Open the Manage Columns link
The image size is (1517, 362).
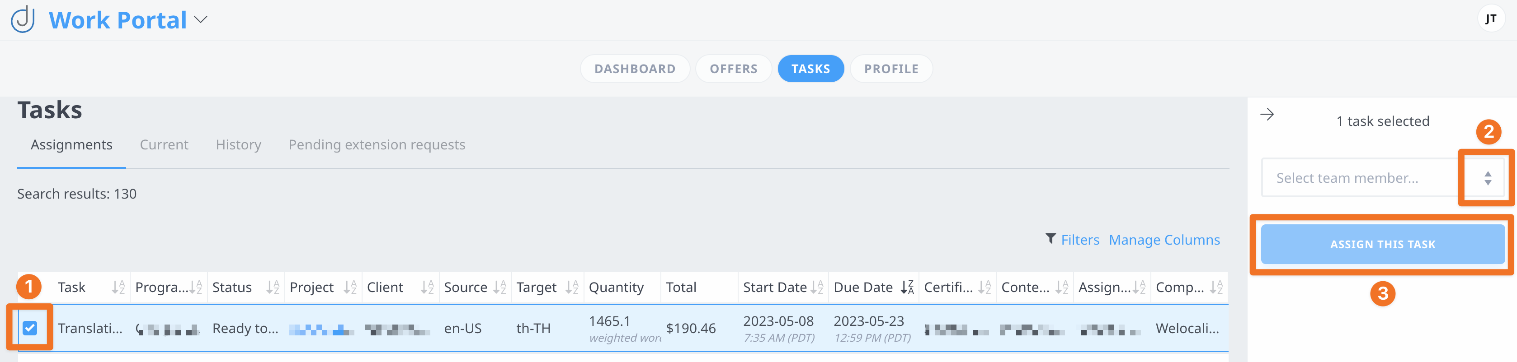point(1164,240)
